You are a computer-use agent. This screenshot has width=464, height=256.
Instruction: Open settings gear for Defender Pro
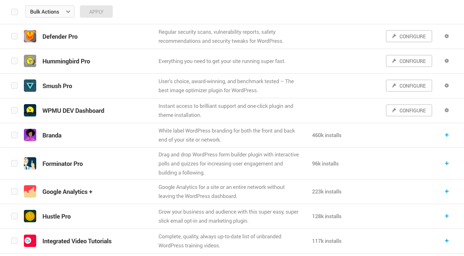[447, 36]
